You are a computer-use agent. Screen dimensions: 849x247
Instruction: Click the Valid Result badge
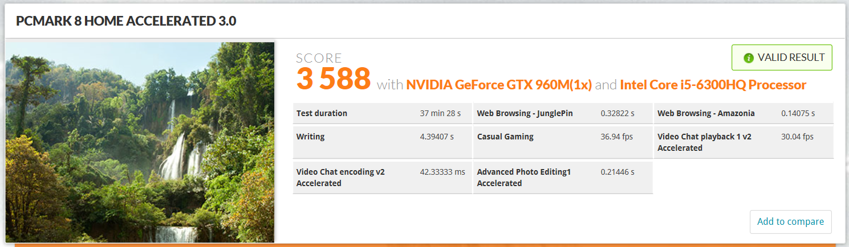point(782,57)
